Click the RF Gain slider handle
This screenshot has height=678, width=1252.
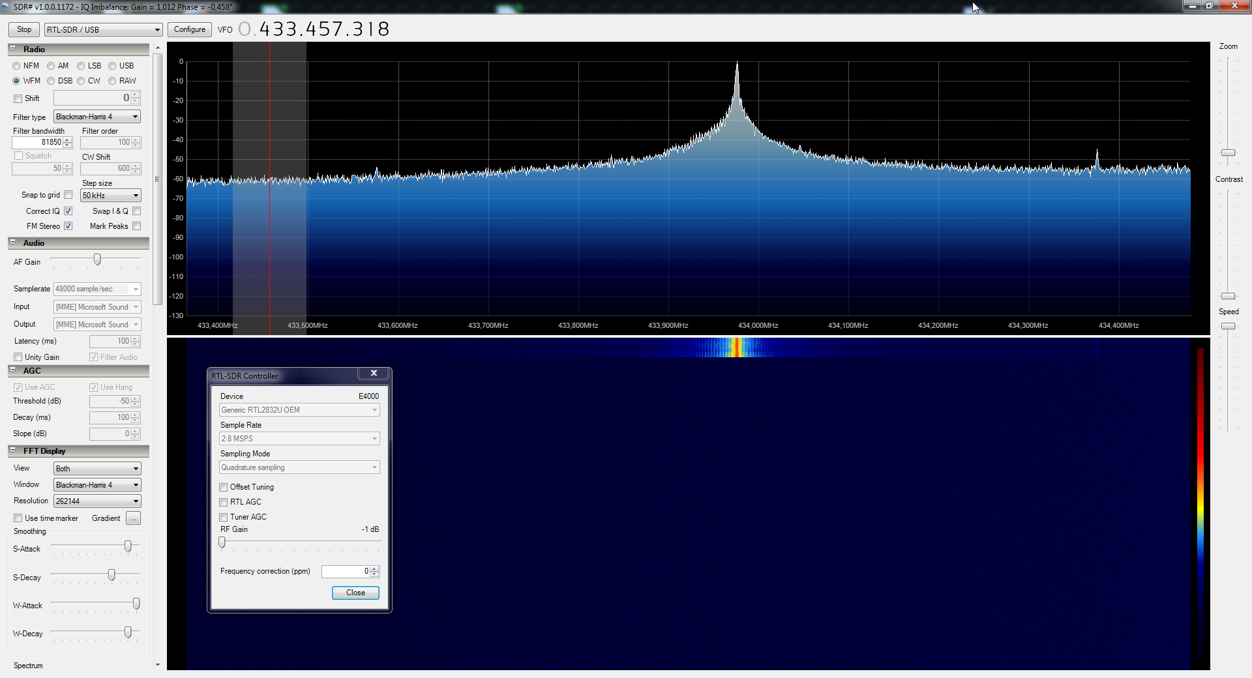click(x=222, y=542)
